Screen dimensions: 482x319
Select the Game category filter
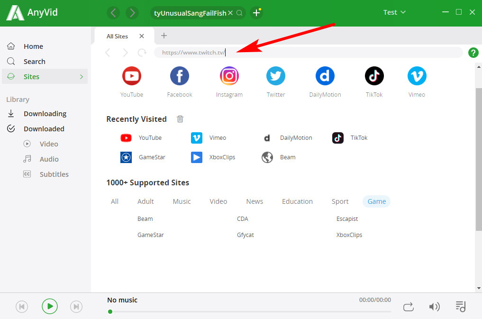click(377, 201)
